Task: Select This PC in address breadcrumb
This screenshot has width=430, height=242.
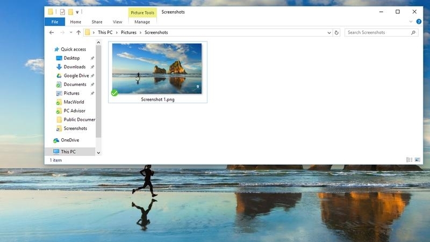Action: pyautogui.click(x=105, y=32)
